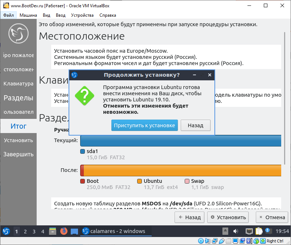Click the Right Ctrl host key label
Image resolution: width=291 pixels, height=245 pixels.
[x=275, y=241]
